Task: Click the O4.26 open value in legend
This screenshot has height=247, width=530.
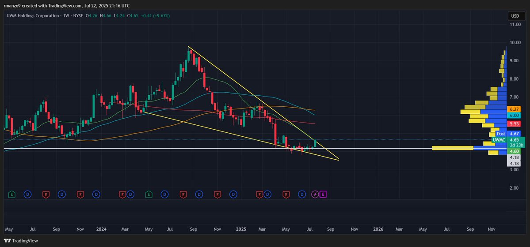Action: click(92, 15)
